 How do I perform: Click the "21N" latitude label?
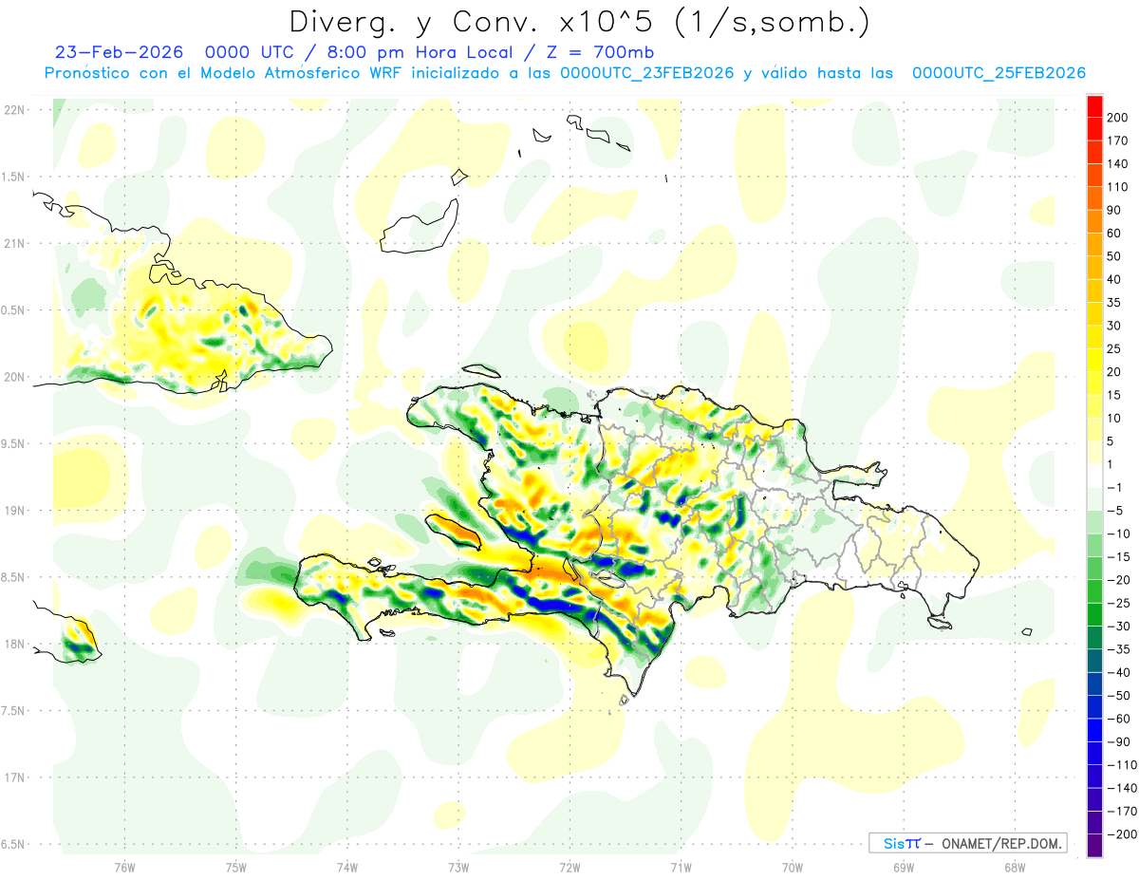(x=14, y=244)
